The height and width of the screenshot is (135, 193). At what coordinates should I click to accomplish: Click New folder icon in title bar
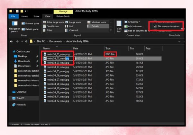click(22, 11)
